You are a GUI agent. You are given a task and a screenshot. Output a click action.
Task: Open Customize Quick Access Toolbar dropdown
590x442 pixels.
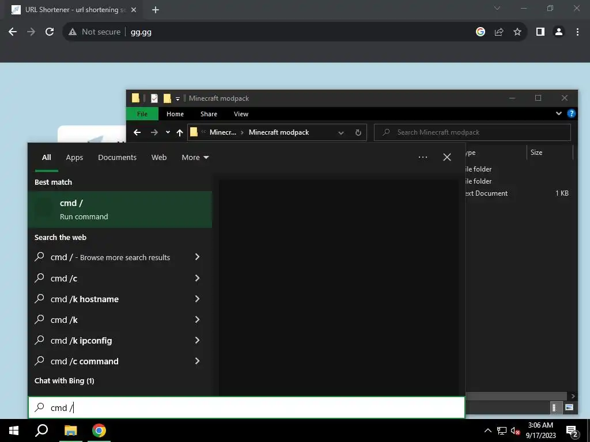177,99
